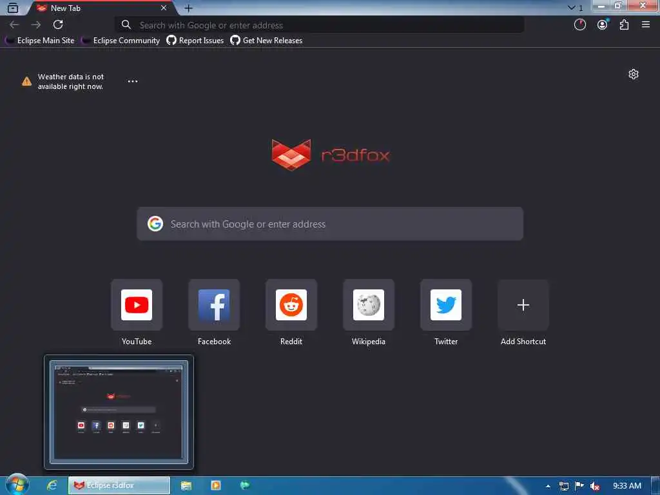Viewport: 660px width, 495px height.
Task: Click the weather warning triangle icon
Action: [26, 81]
